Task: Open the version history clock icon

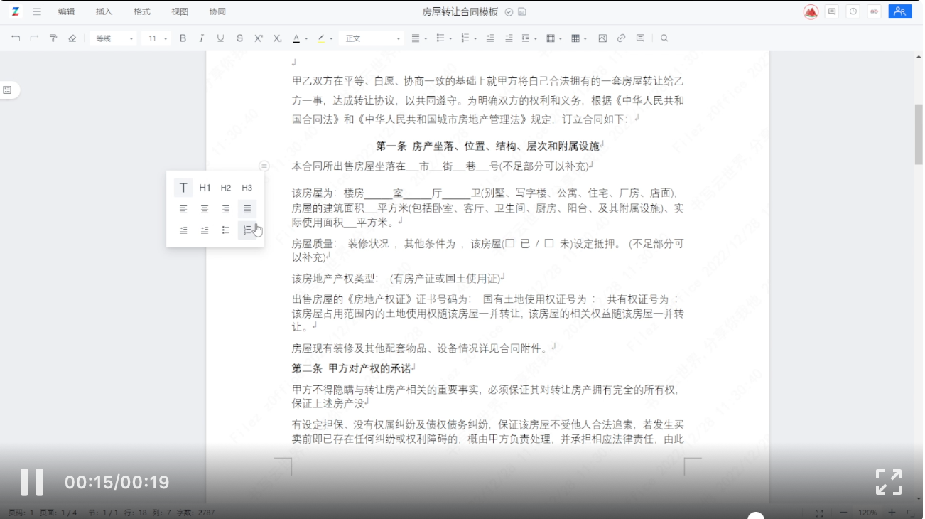Action: [853, 11]
